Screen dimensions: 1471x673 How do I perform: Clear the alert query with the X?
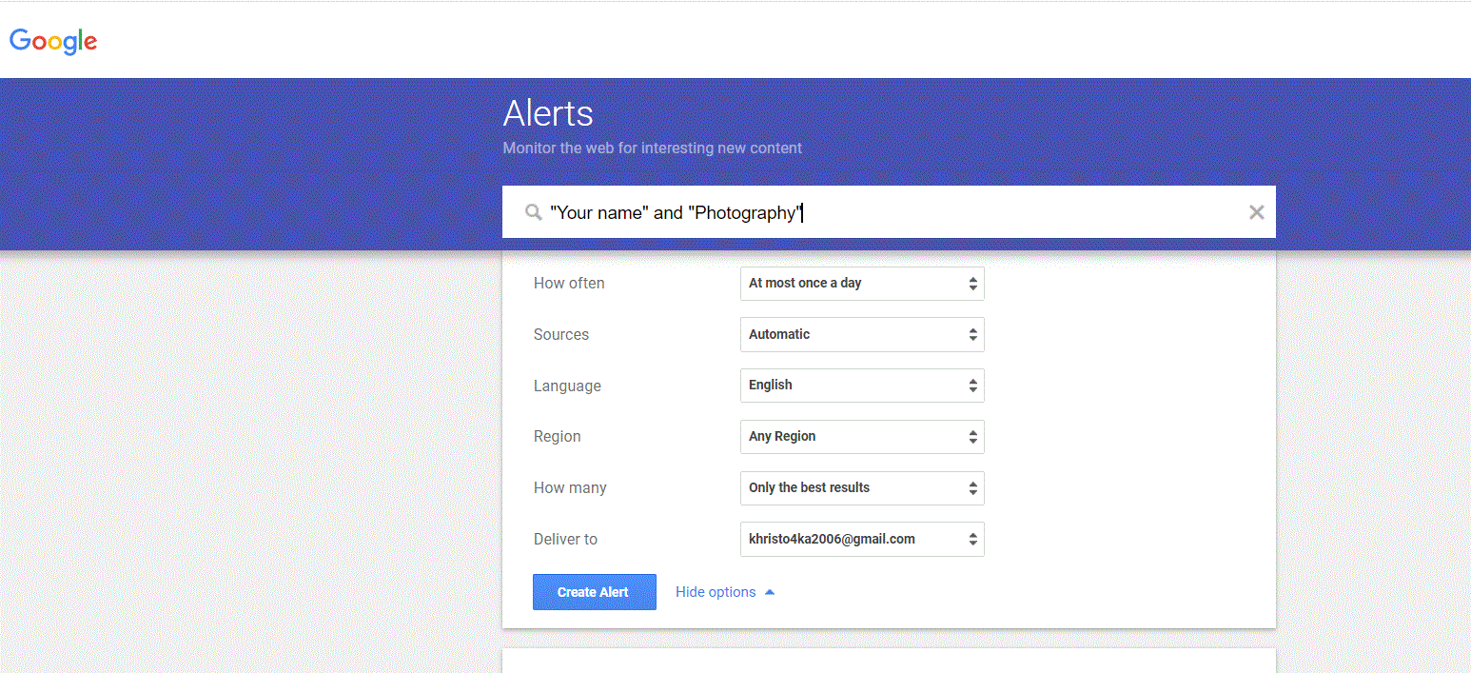tap(1256, 212)
